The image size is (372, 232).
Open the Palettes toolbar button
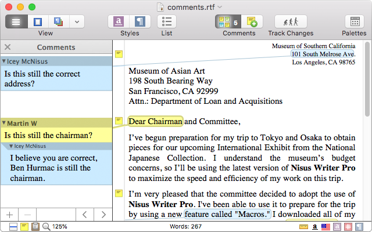[355, 22]
